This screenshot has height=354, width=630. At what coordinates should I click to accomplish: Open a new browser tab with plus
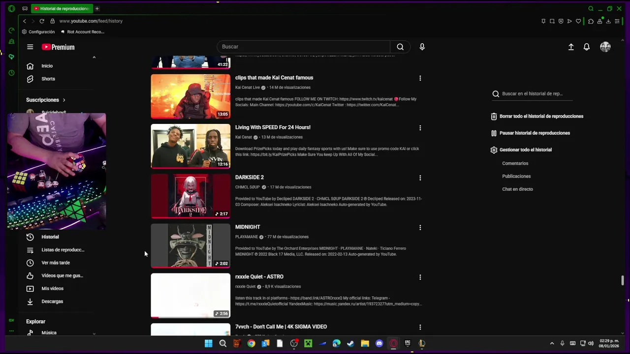(97, 8)
